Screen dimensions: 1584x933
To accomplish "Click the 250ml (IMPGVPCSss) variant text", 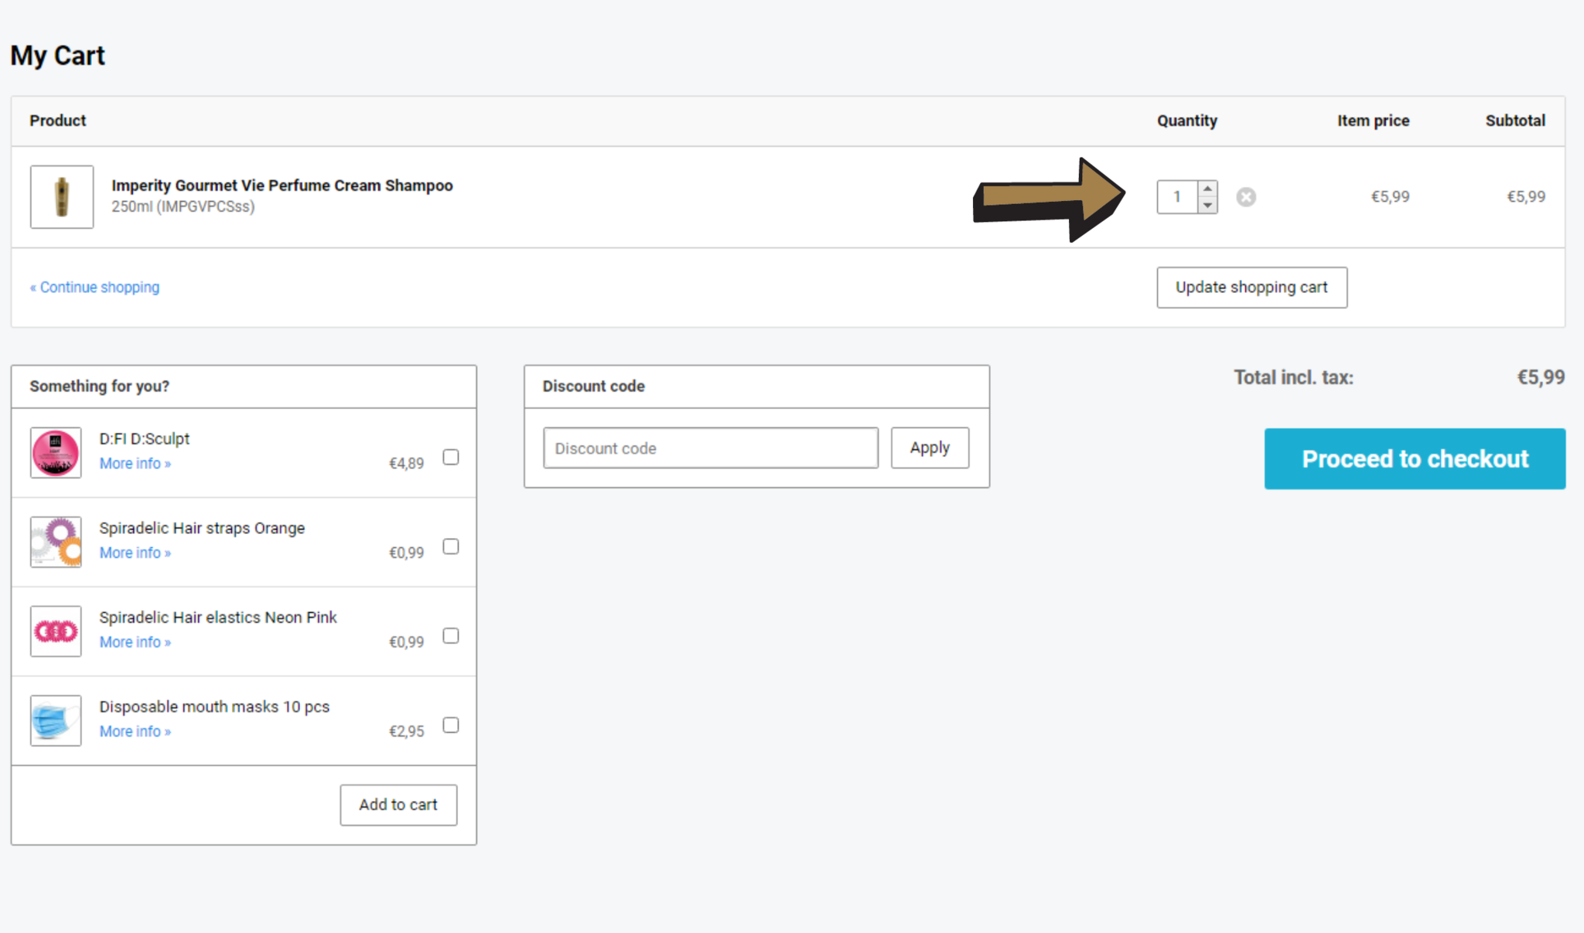I will 183,206.
